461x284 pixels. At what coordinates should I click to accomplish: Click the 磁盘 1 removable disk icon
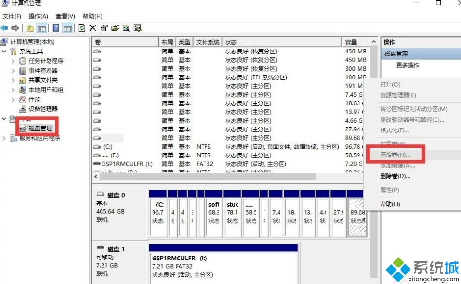pos(101,248)
